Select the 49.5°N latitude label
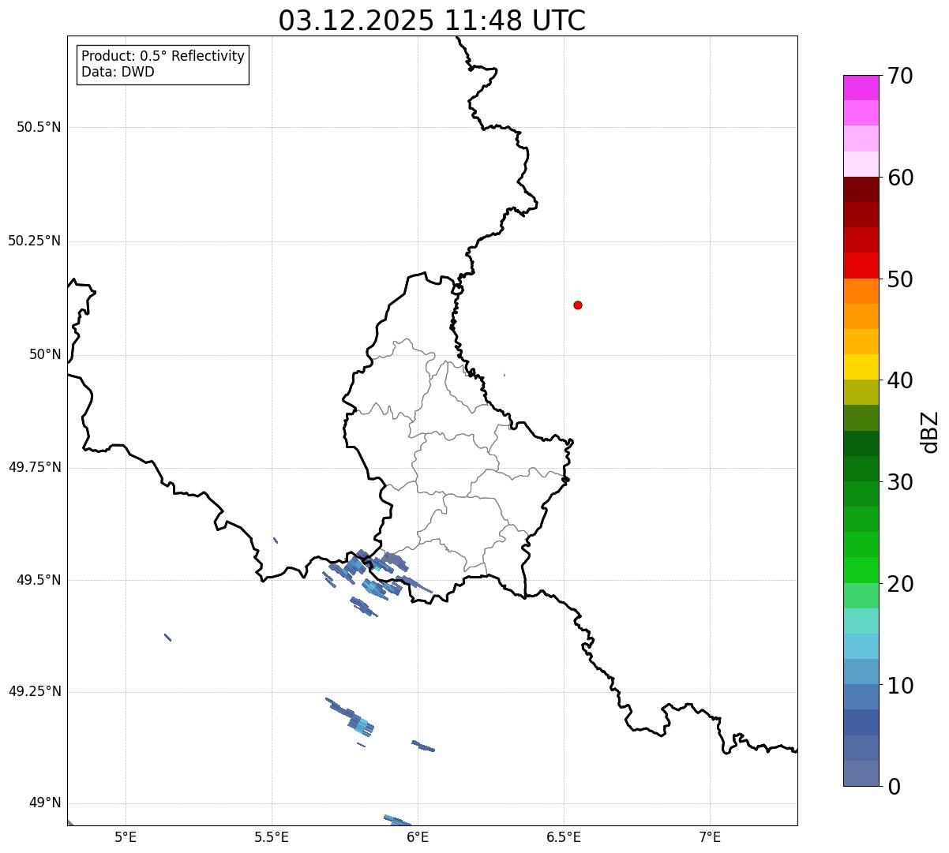Screen dimensions: 949x853 coord(39,580)
